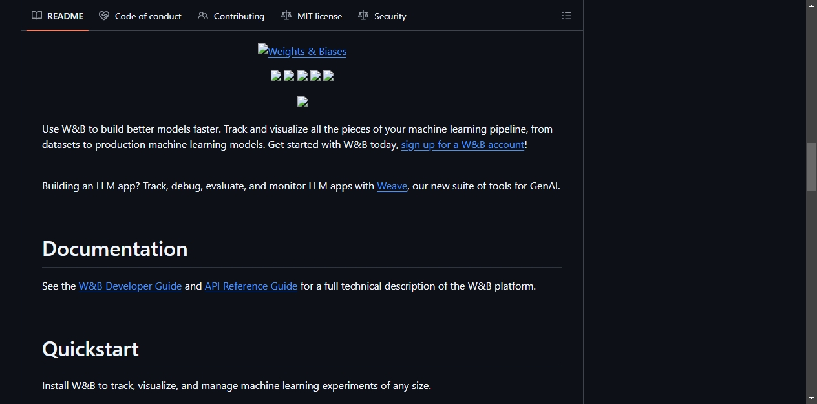Open the Security tab
This screenshot has width=817, height=404.
382,16
